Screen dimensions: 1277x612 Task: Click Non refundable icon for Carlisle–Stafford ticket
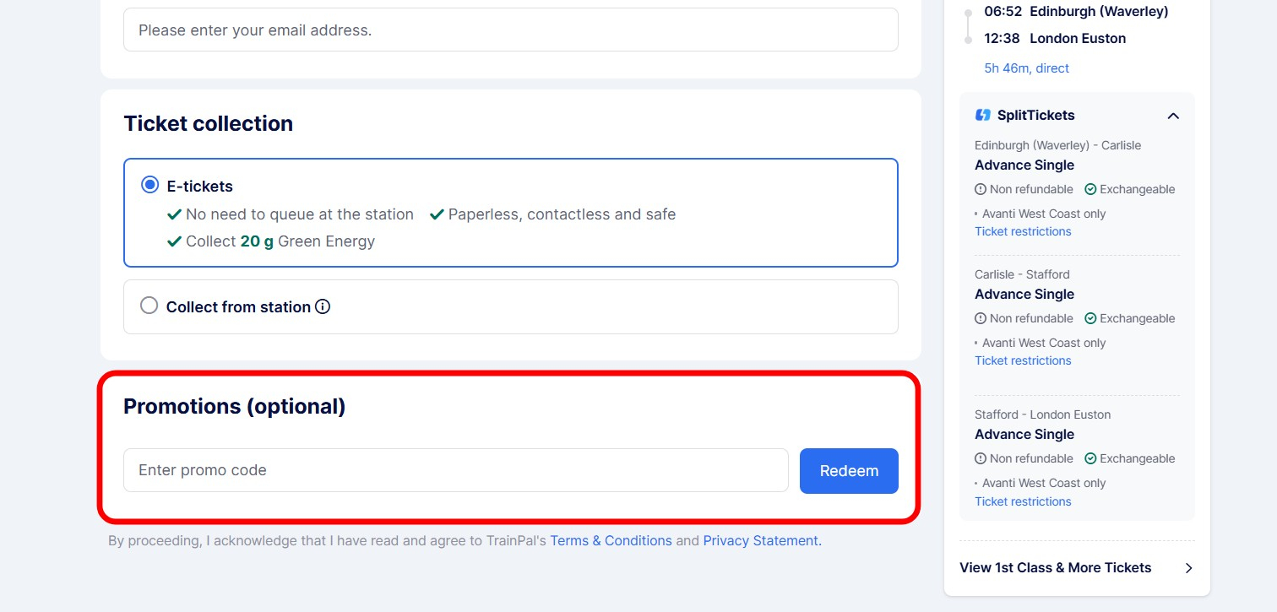pyautogui.click(x=981, y=318)
